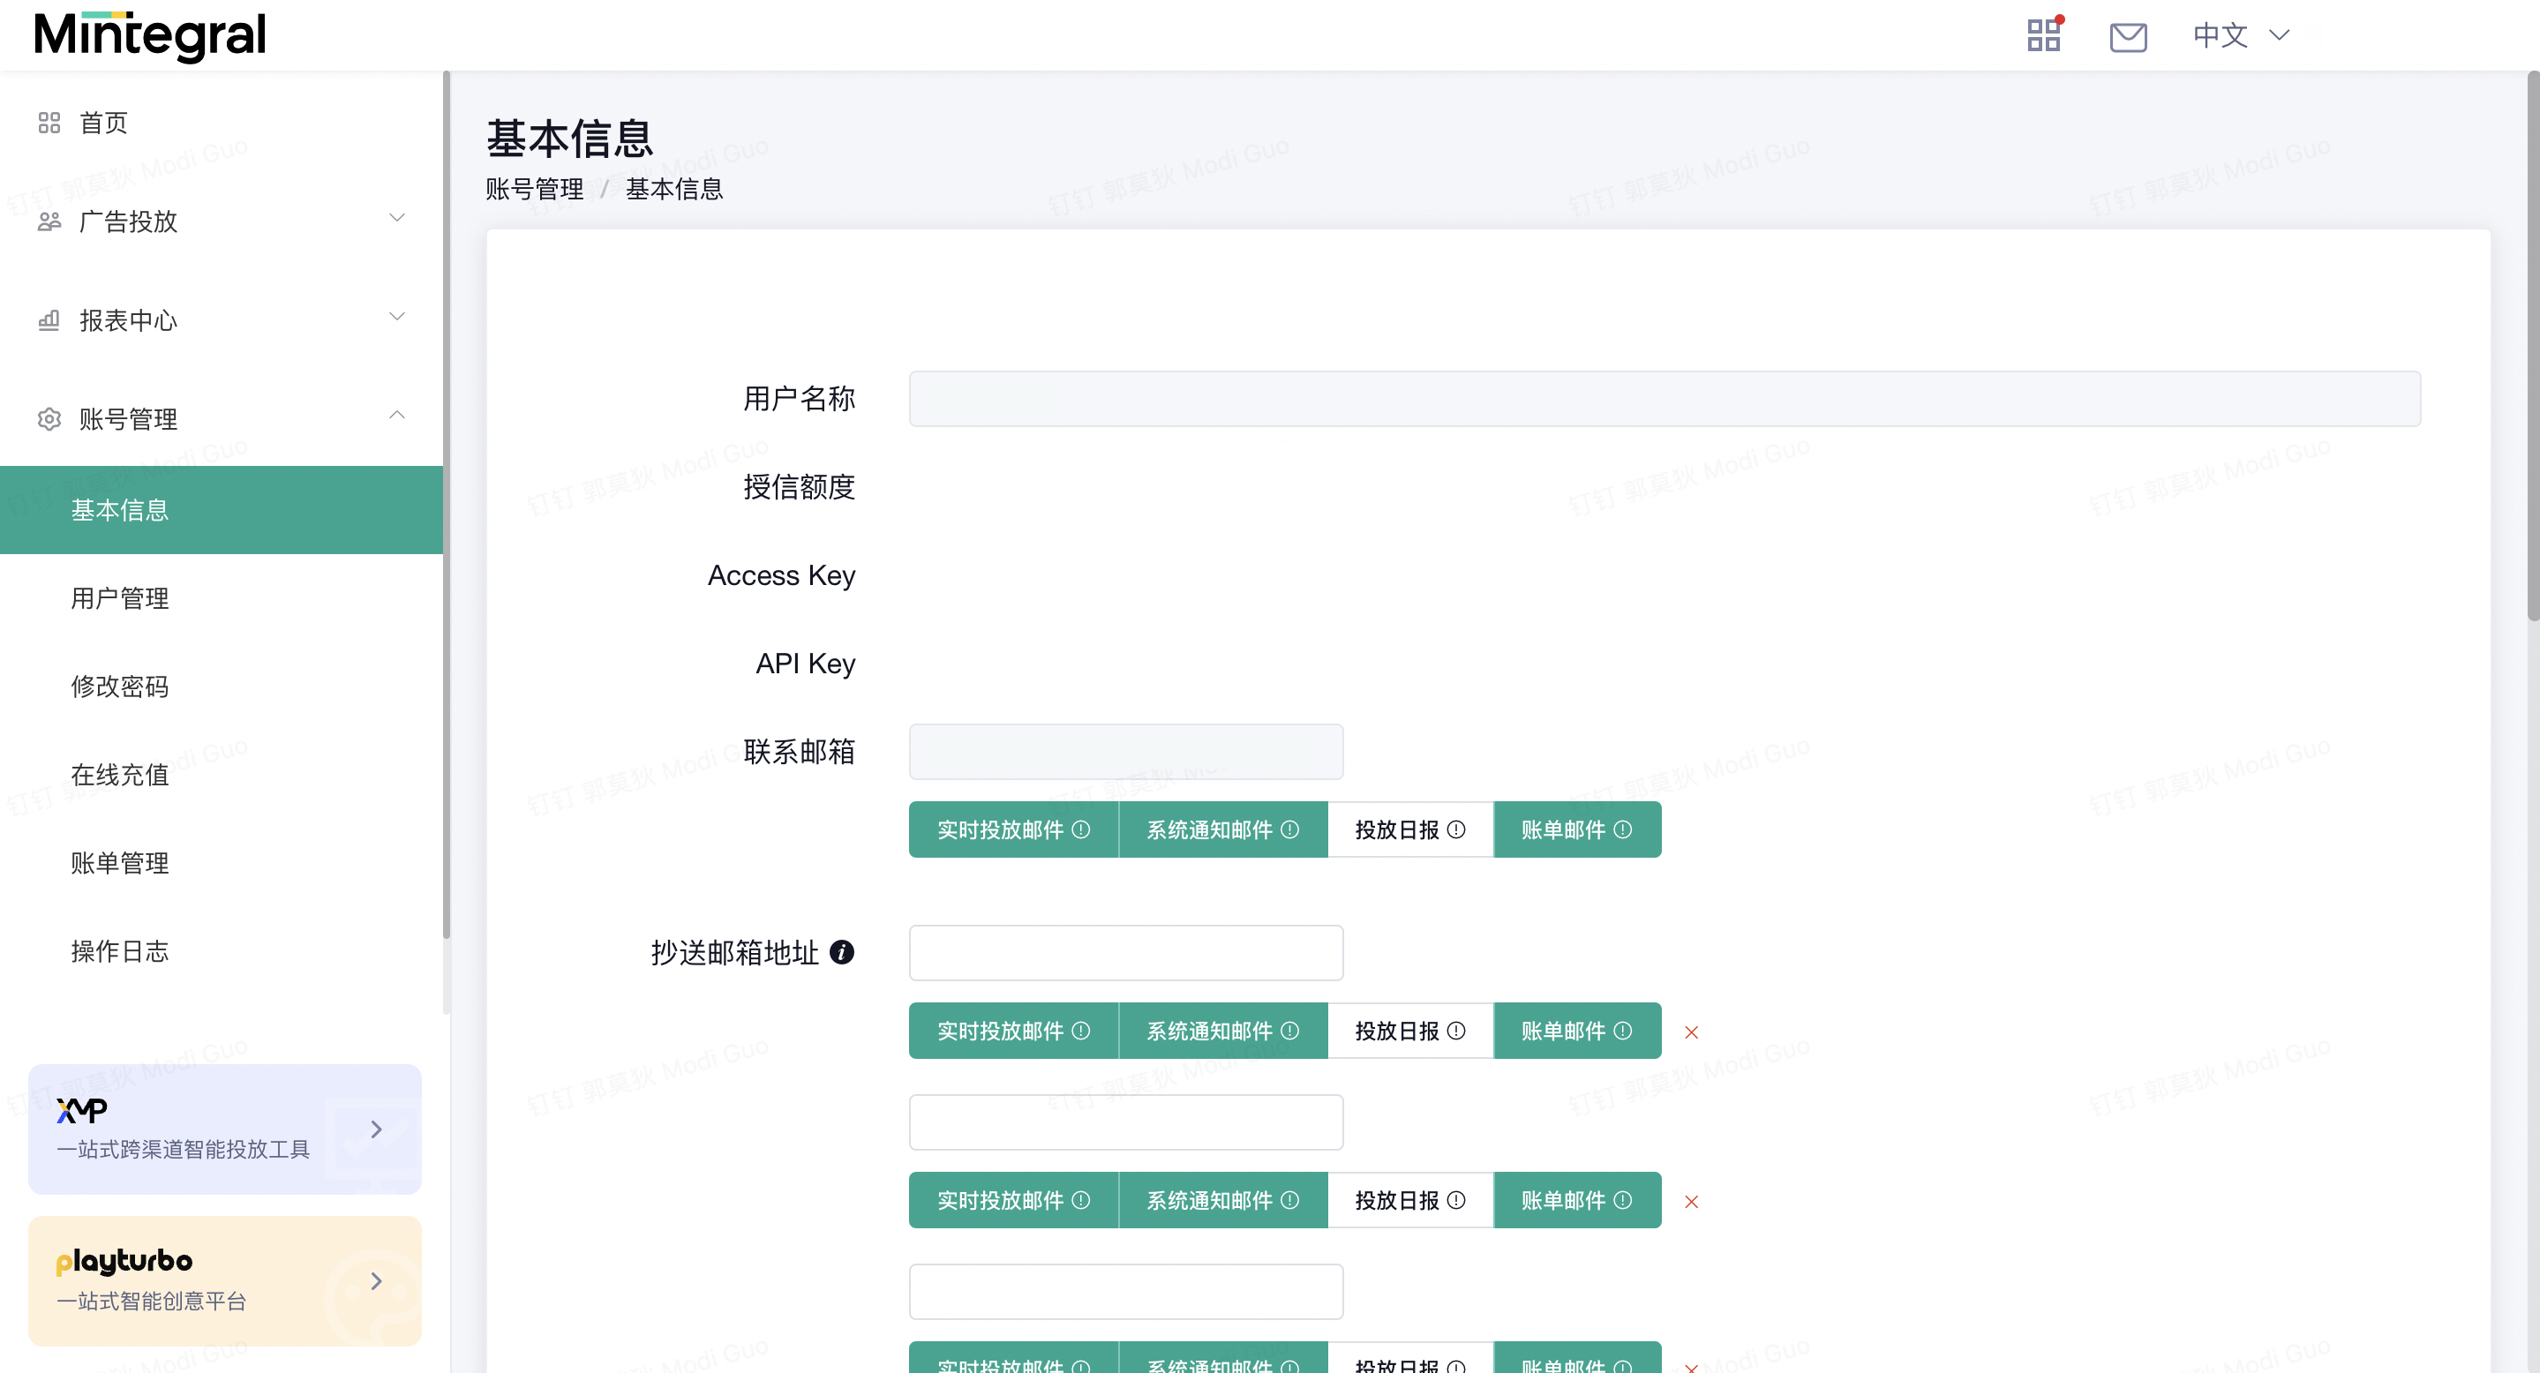Click the first 抄送邮箱地址 input field

pyautogui.click(x=1126, y=953)
